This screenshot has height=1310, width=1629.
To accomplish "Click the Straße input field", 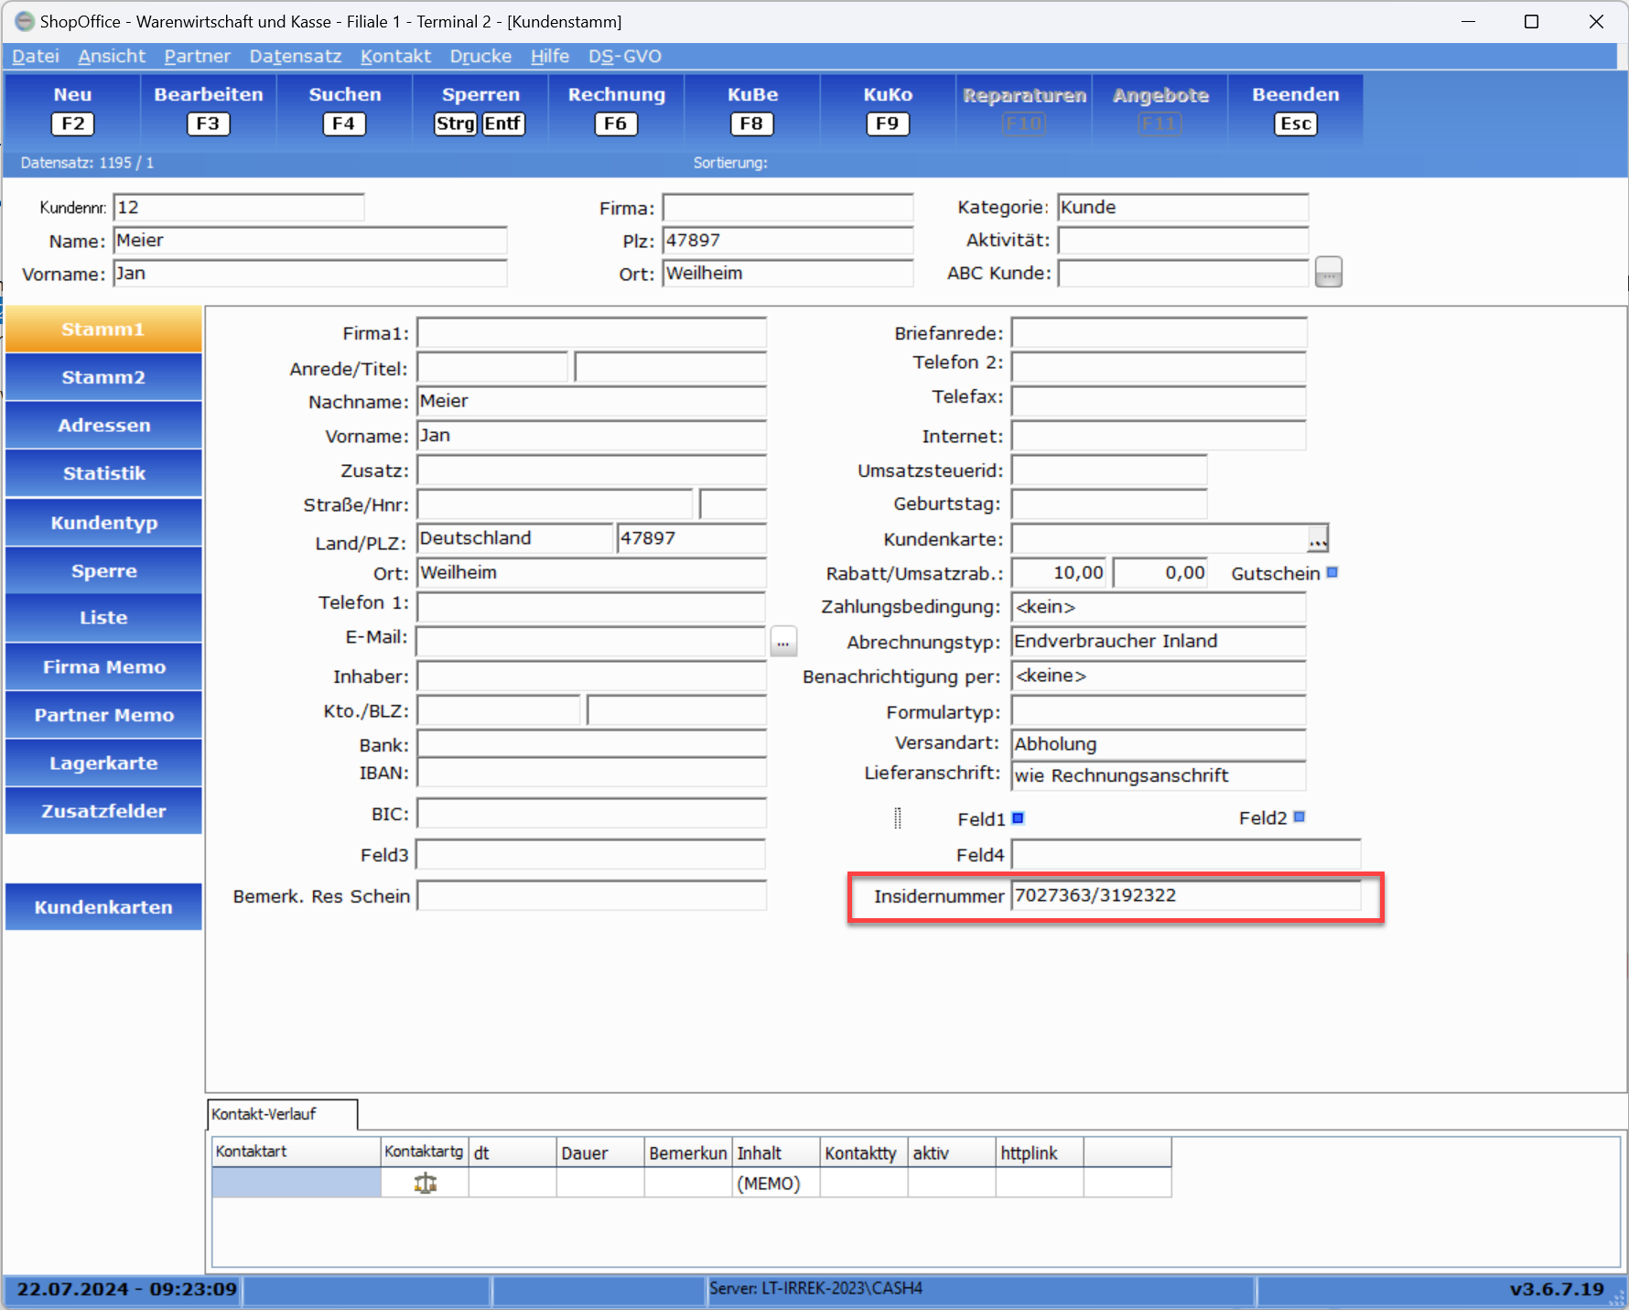I will tap(556, 504).
